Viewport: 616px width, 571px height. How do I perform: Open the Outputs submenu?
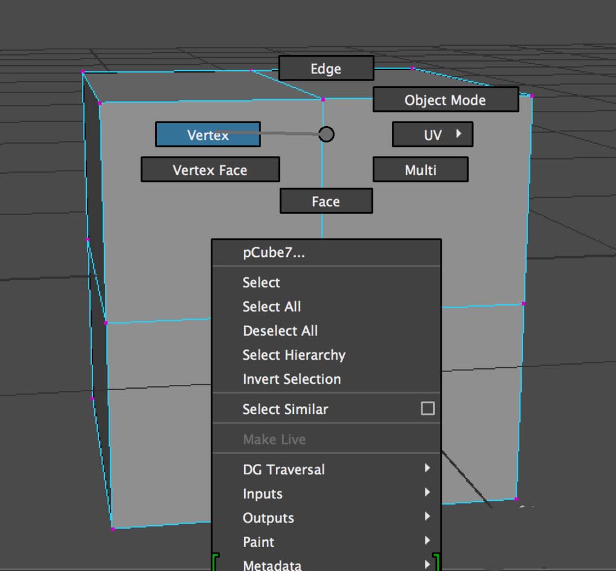coord(326,518)
